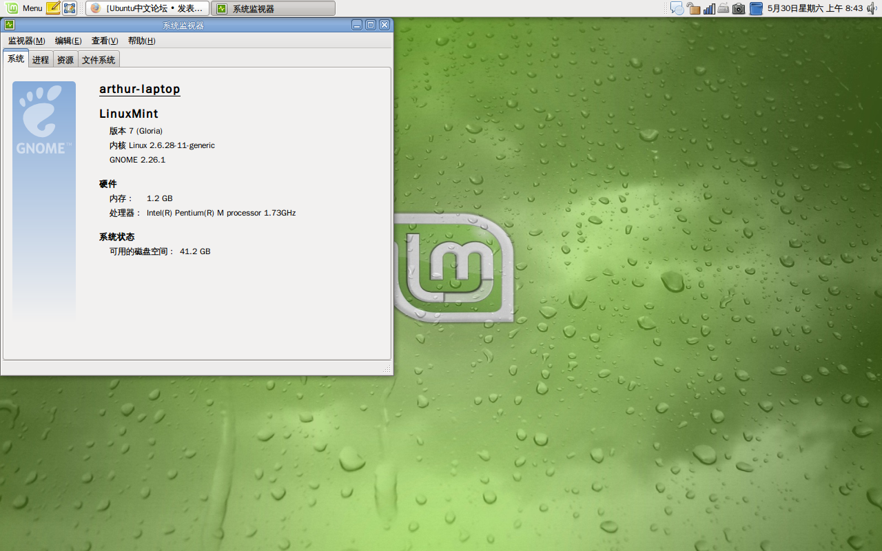Click the screenshot tool launcher in panel
882x551 pixels.
70,8
